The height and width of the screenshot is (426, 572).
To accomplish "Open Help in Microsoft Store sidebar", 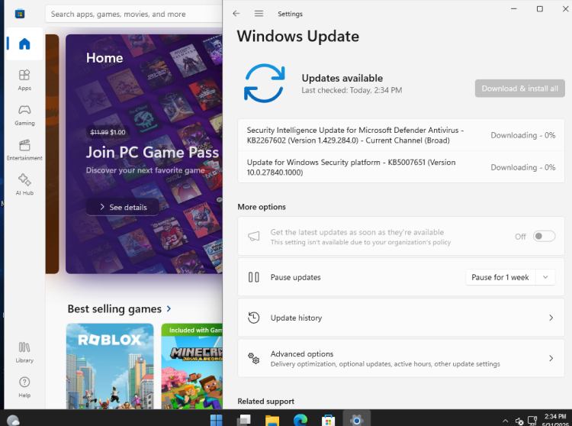I will pos(24,387).
